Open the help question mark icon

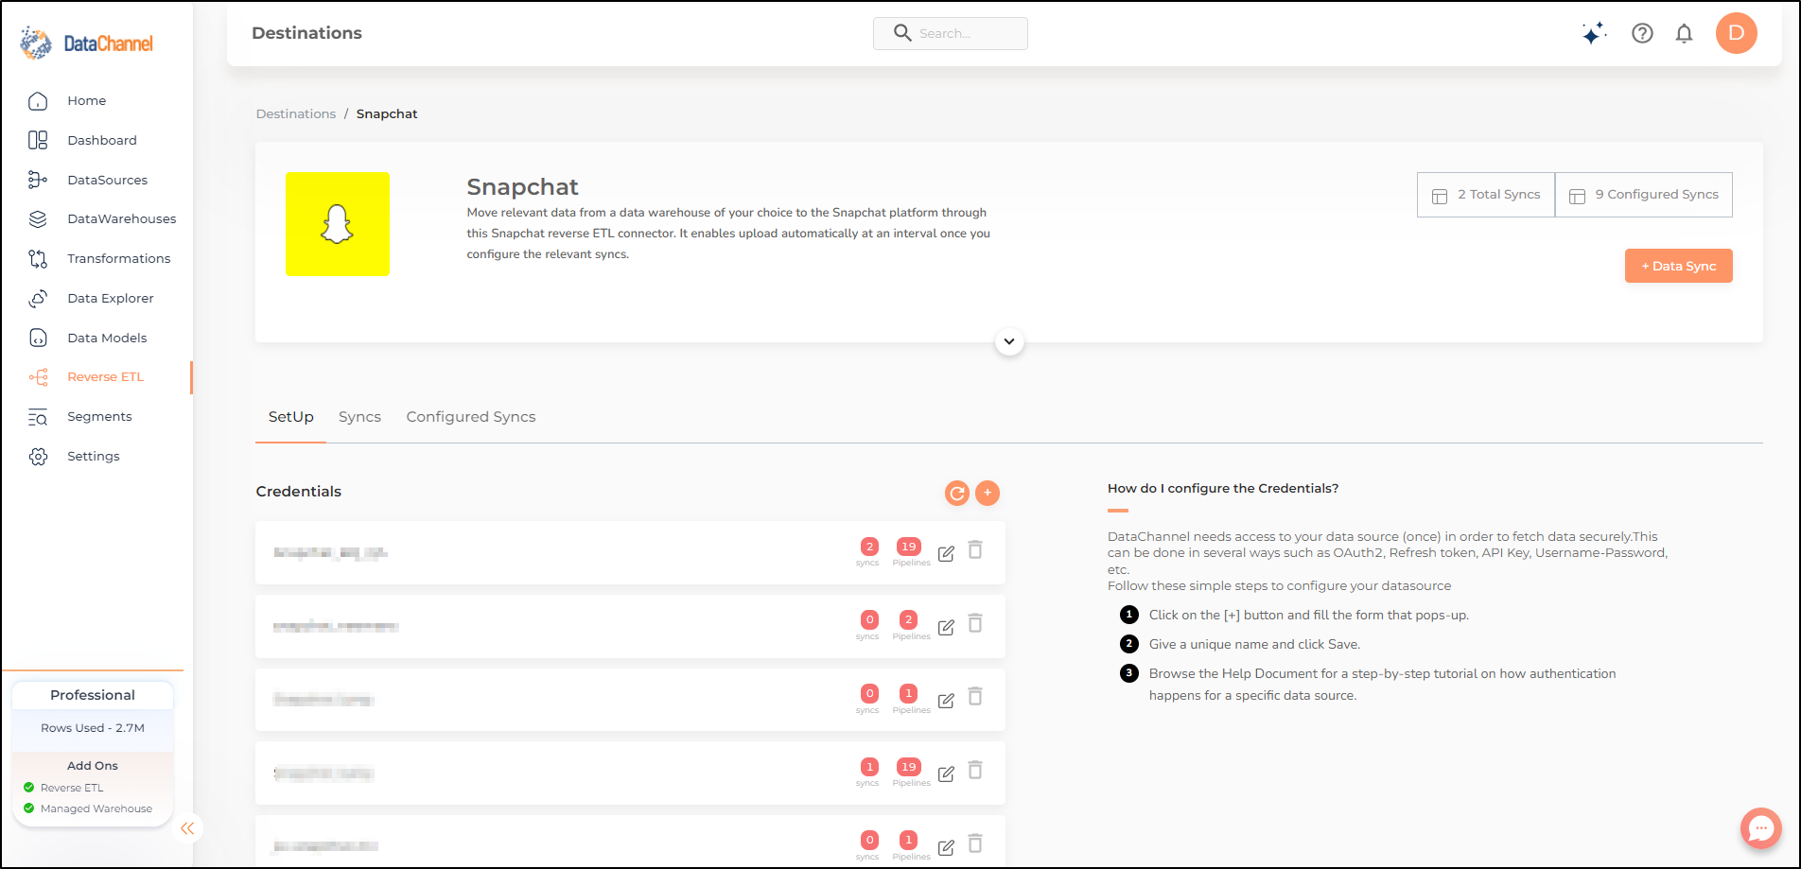point(1642,34)
